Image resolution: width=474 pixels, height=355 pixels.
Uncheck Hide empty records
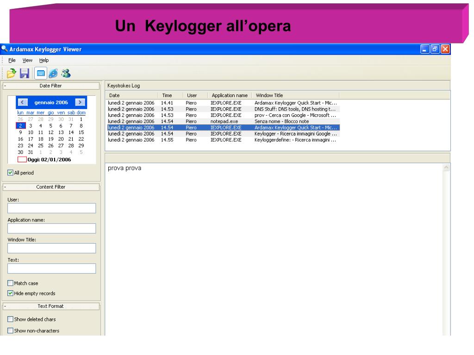click(10, 293)
